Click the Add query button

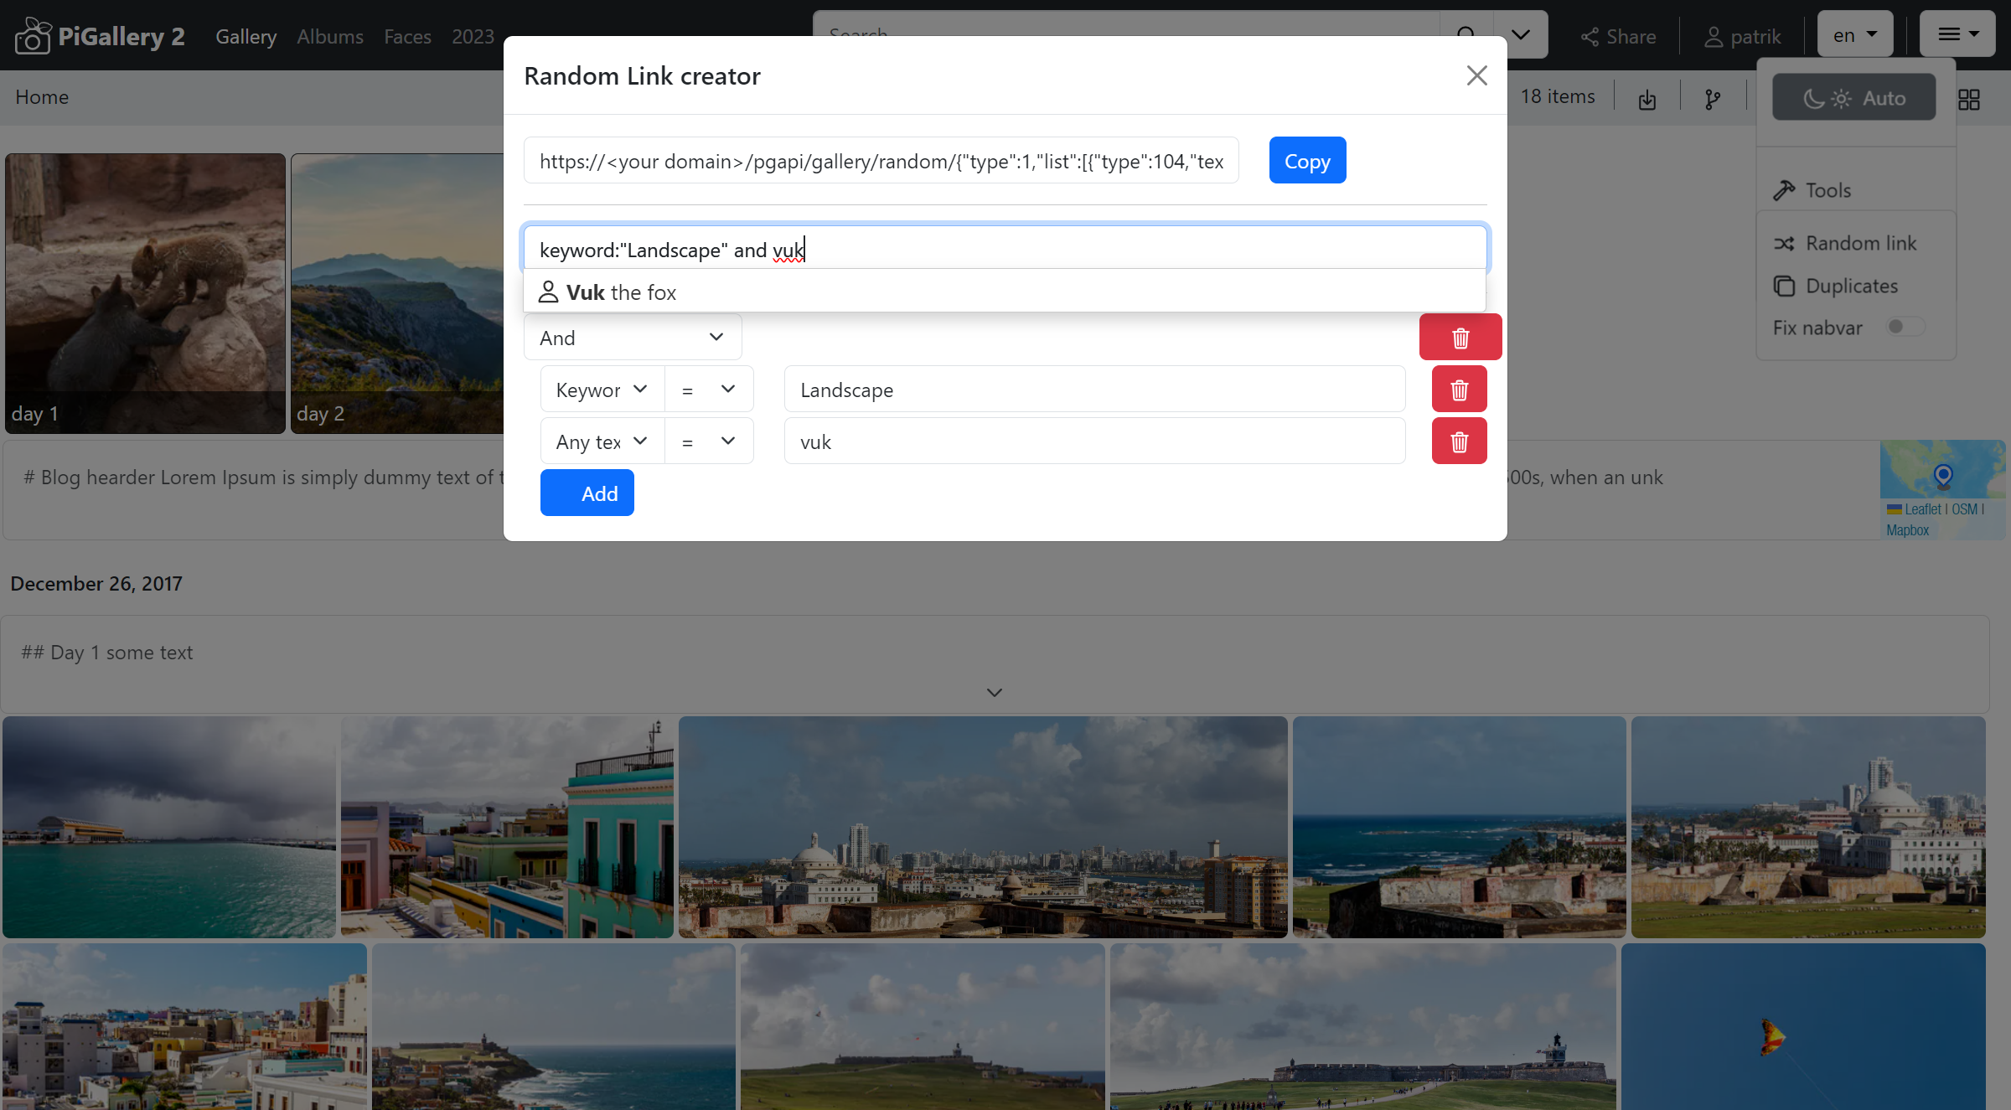(x=587, y=493)
